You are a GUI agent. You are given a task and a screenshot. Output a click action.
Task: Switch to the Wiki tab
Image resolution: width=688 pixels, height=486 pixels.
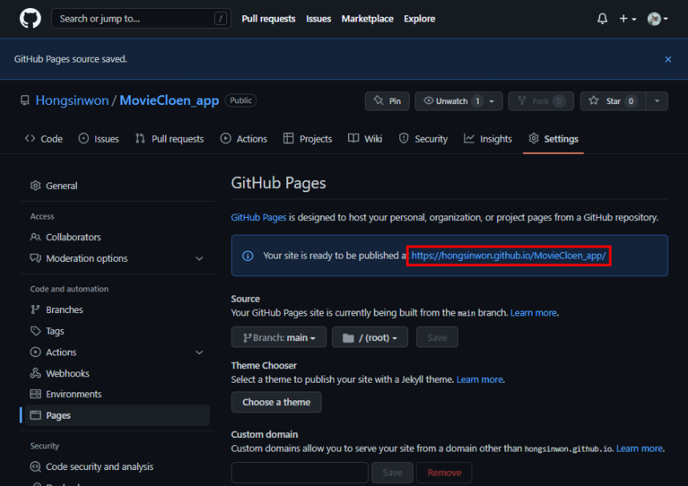point(365,139)
